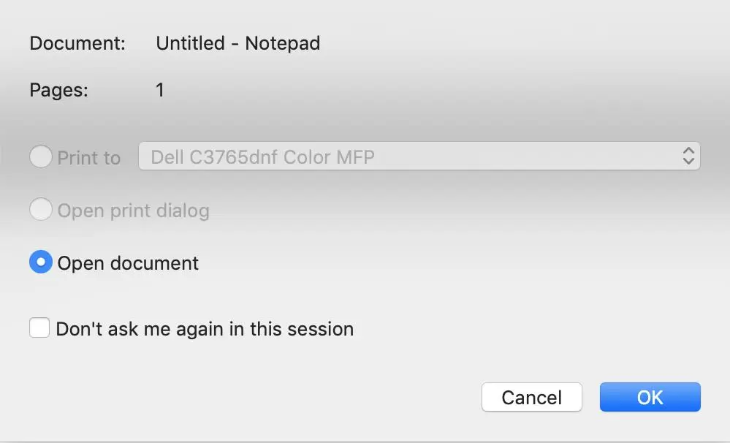730x443 pixels.
Task: Click the down chevron on printer selector
Action: (x=688, y=162)
